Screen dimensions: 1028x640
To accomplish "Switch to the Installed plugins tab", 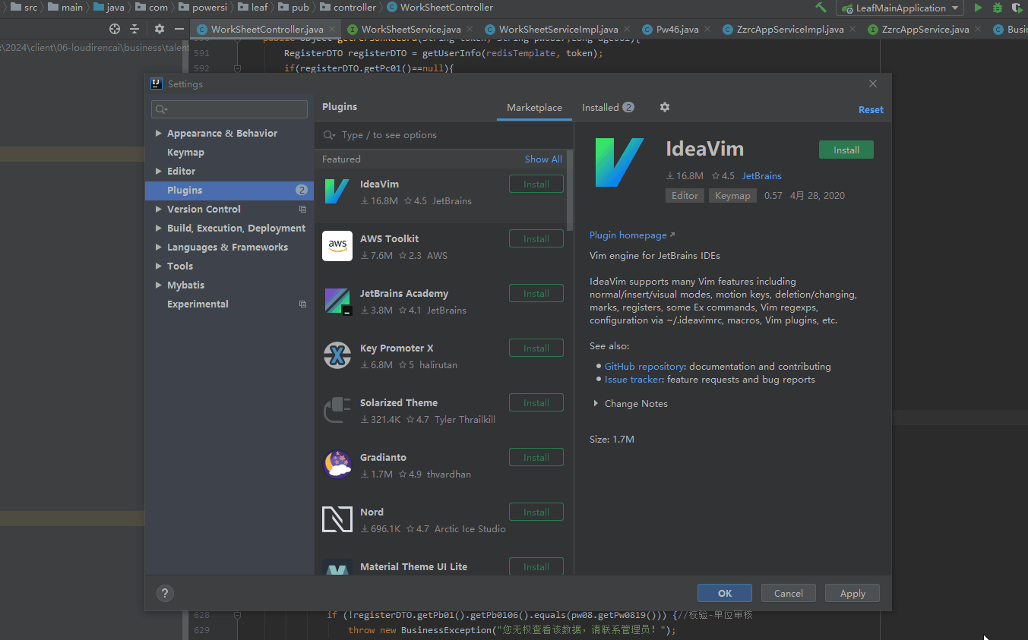I will (608, 108).
